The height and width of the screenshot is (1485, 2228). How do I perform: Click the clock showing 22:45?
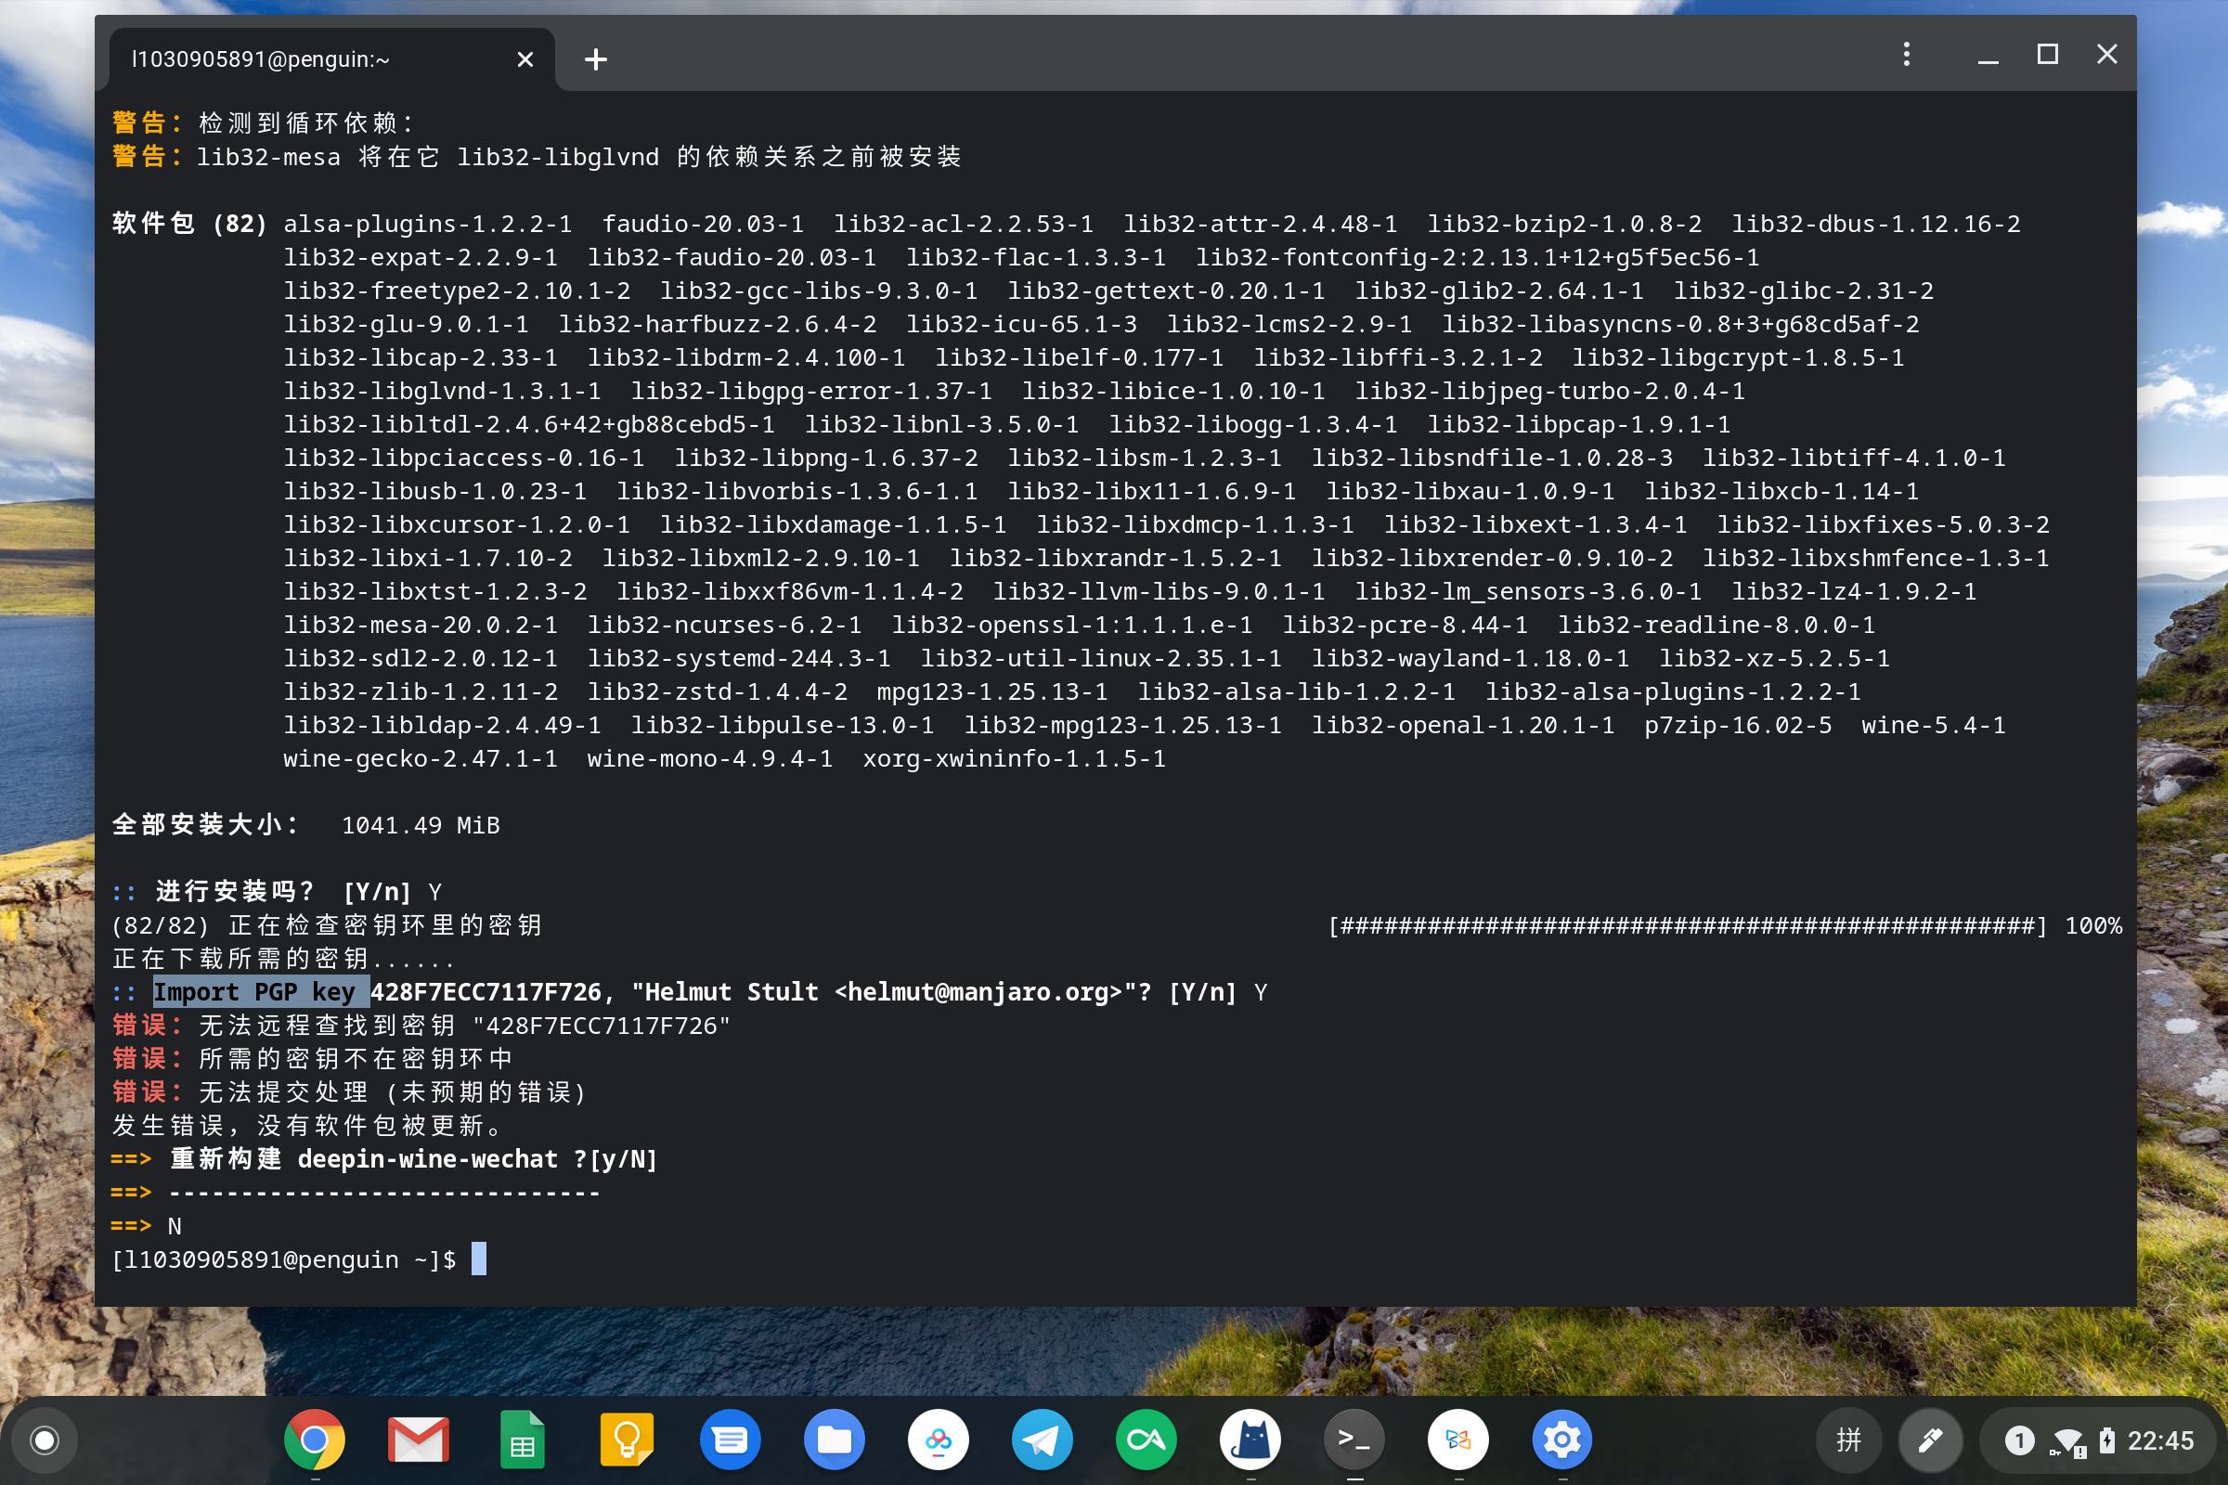point(2160,1440)
